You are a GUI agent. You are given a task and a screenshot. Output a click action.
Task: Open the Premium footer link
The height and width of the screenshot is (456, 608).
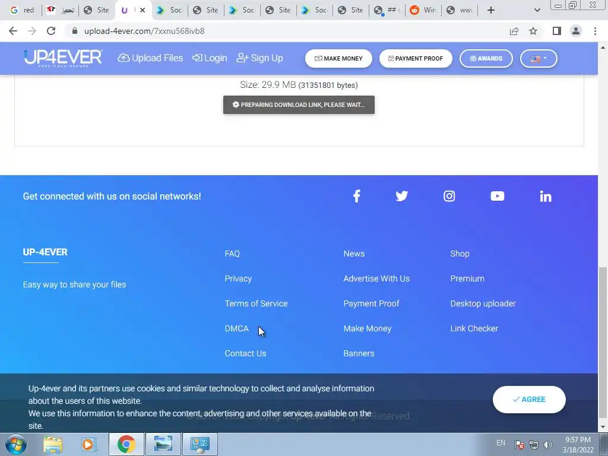[467, 278]
